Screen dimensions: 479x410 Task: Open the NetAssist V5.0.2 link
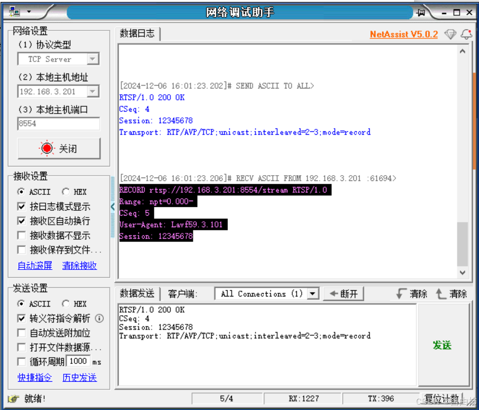pyautogui.click(x=403, y=34)
